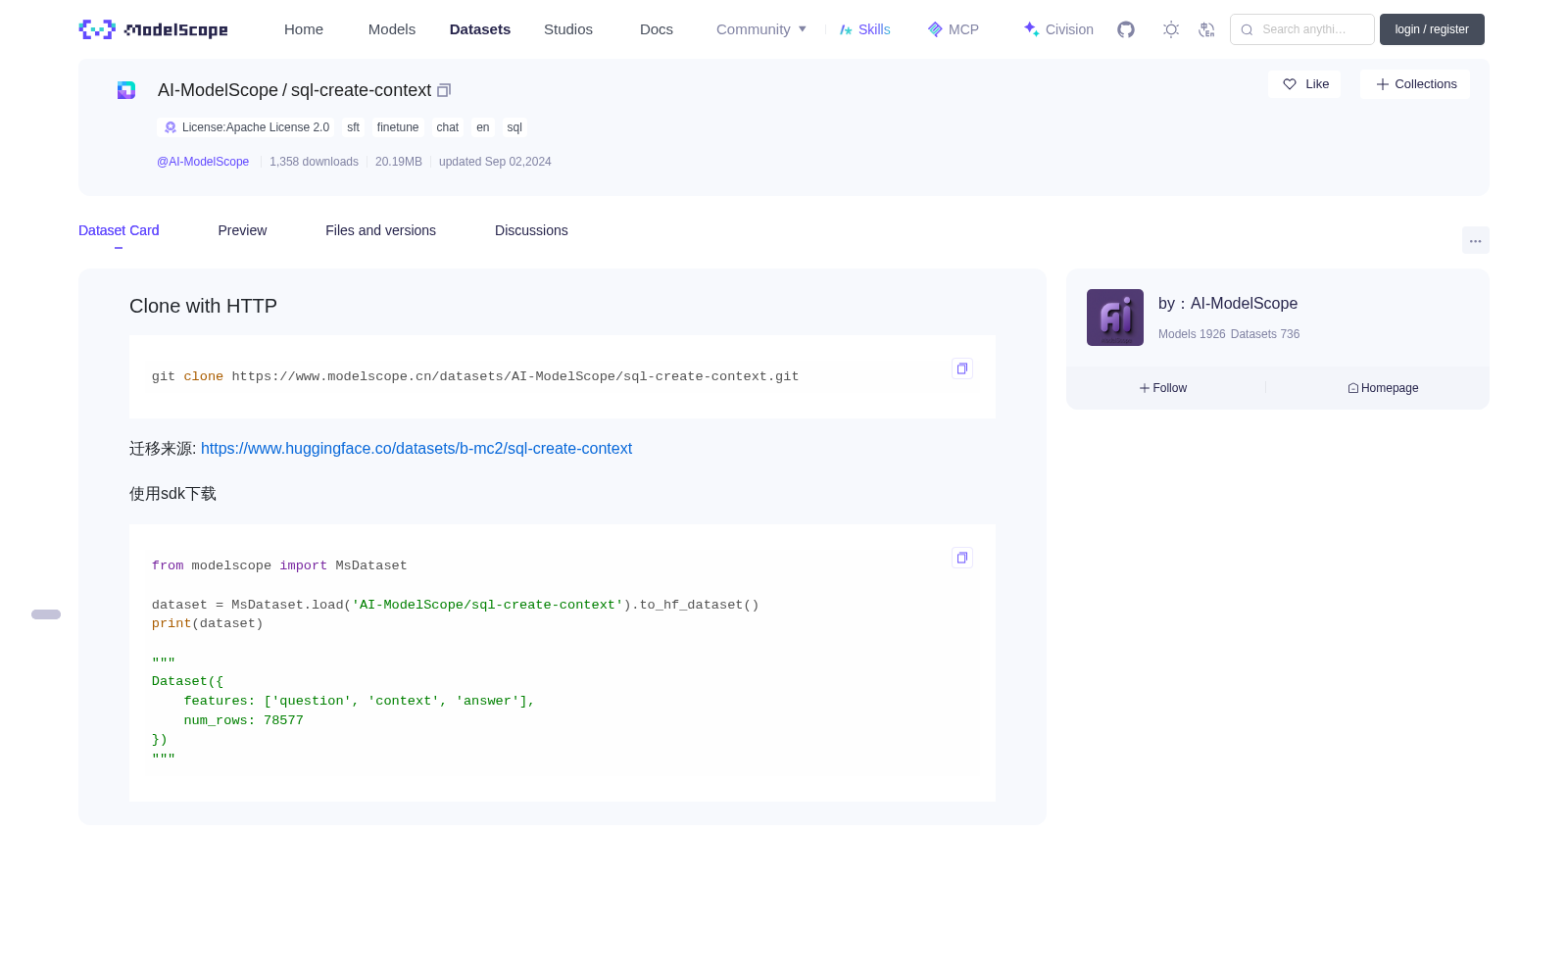Click the updated Sep 02,2024 text
Image resolution: width=1568 pixels, height=980 pixels.
(x=495, y=162)
